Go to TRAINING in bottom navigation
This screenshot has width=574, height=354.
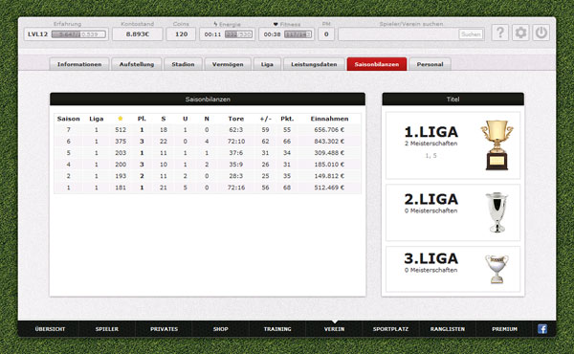click(277, 329)
